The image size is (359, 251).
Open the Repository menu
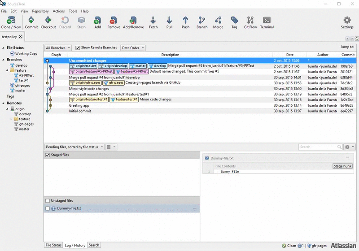(40, 11)
